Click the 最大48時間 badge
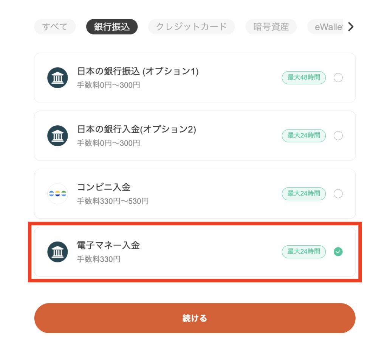This screenshot has width=387, height=359. pos(303,78)
